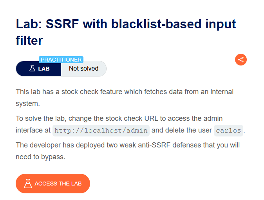Click the flask icon on the Access button

pyautogui.click(x=28, y=184)
